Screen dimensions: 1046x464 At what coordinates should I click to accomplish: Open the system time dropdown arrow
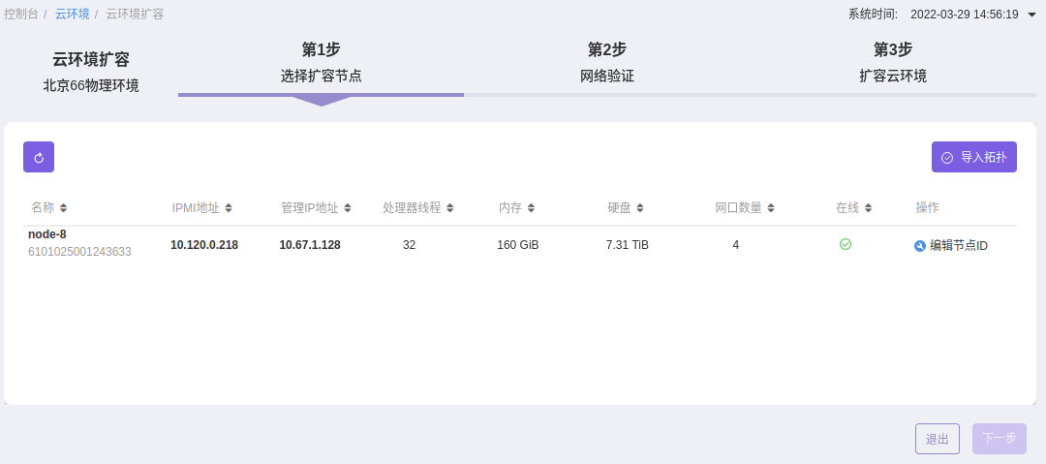click(1031, 15)
